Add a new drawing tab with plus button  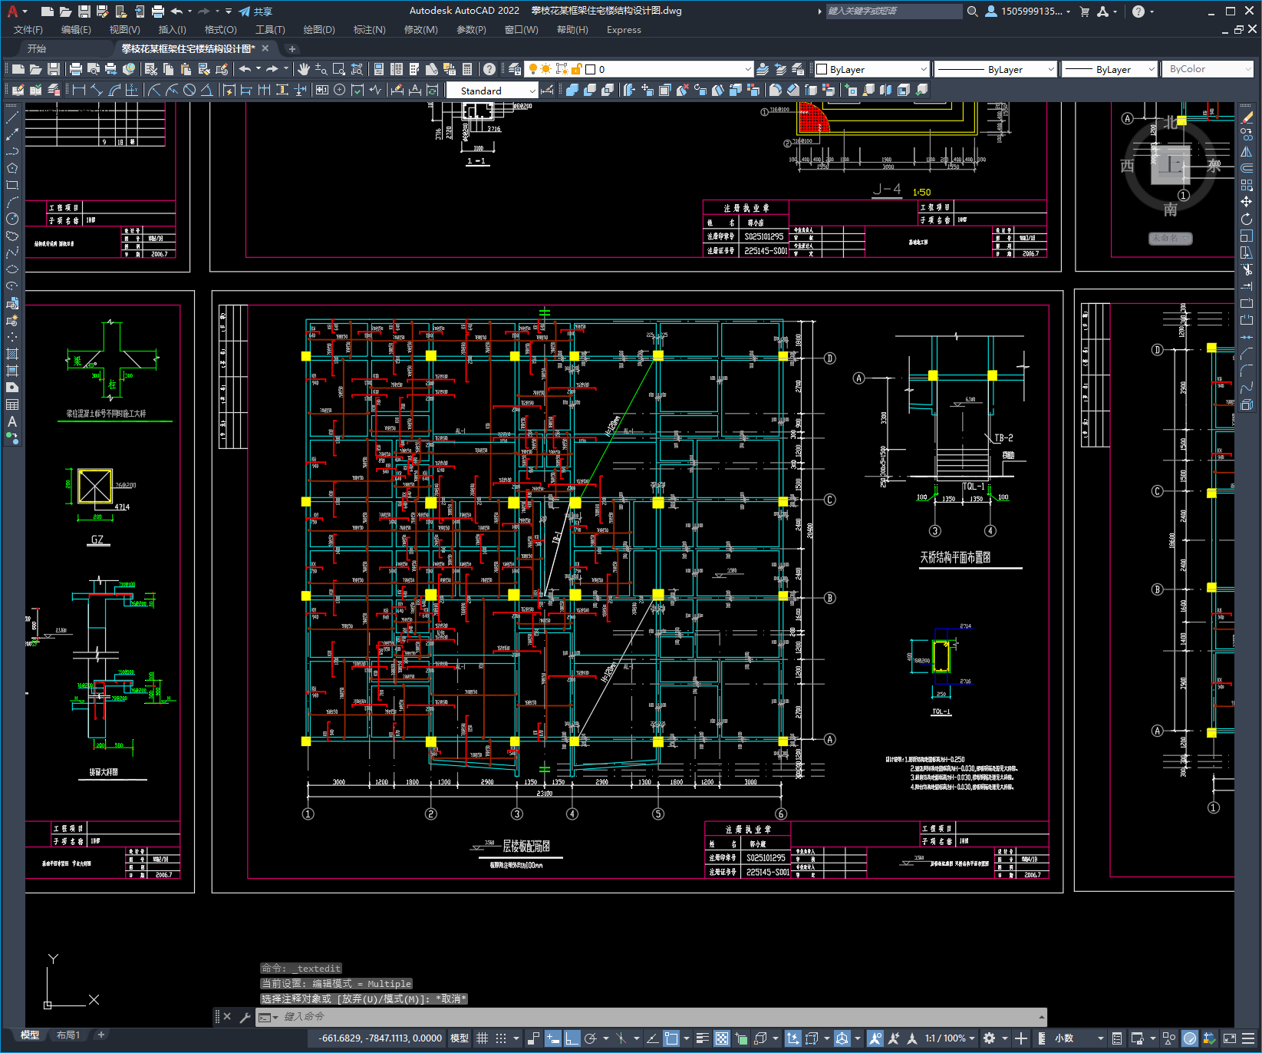point(292,49)
